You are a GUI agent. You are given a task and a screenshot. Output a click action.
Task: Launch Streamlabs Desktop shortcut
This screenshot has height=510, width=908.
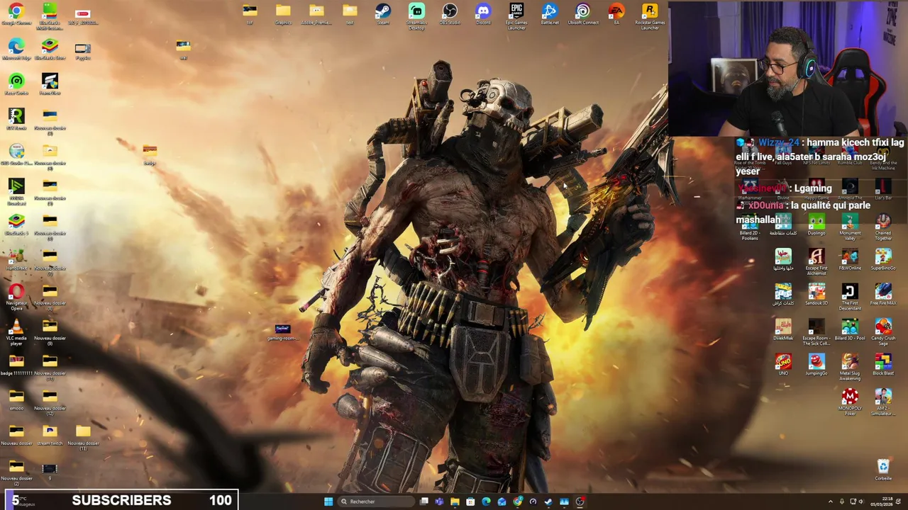coord(416,16)
